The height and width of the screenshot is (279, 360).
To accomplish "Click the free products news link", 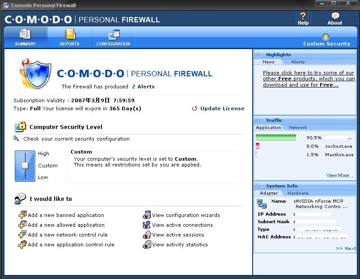I will coord(309,79).
